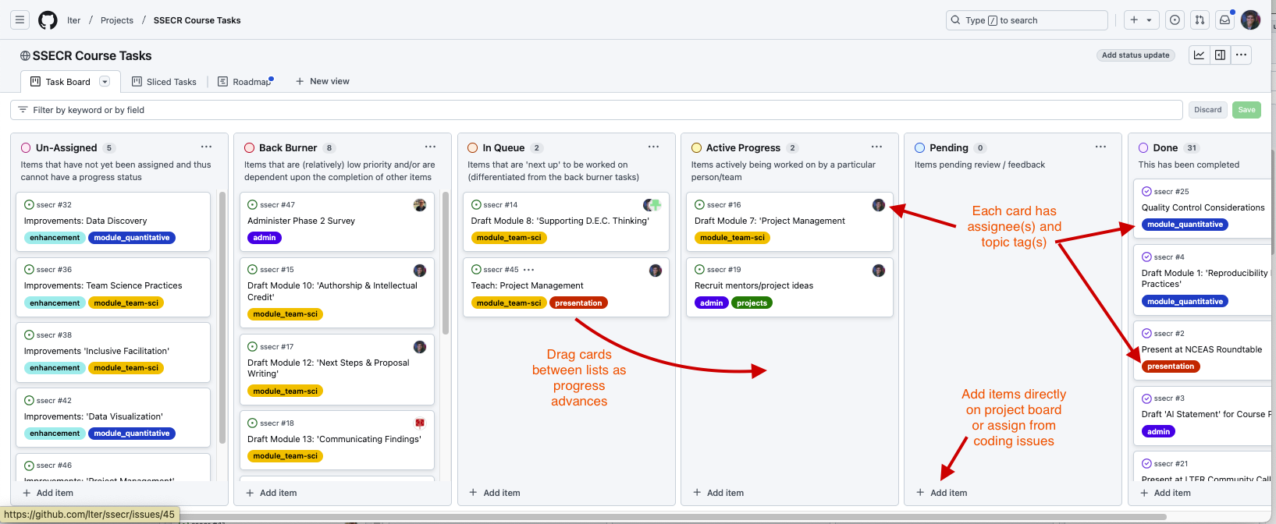This screenshot has height=524, width=1276.
Task: Click Add item in the Pending column
Action: 941,493
